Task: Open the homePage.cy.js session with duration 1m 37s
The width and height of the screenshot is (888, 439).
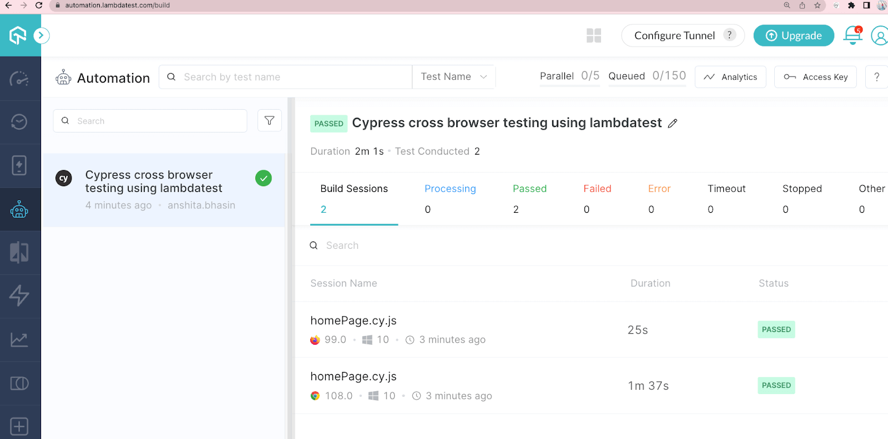Action: (591, 386)
